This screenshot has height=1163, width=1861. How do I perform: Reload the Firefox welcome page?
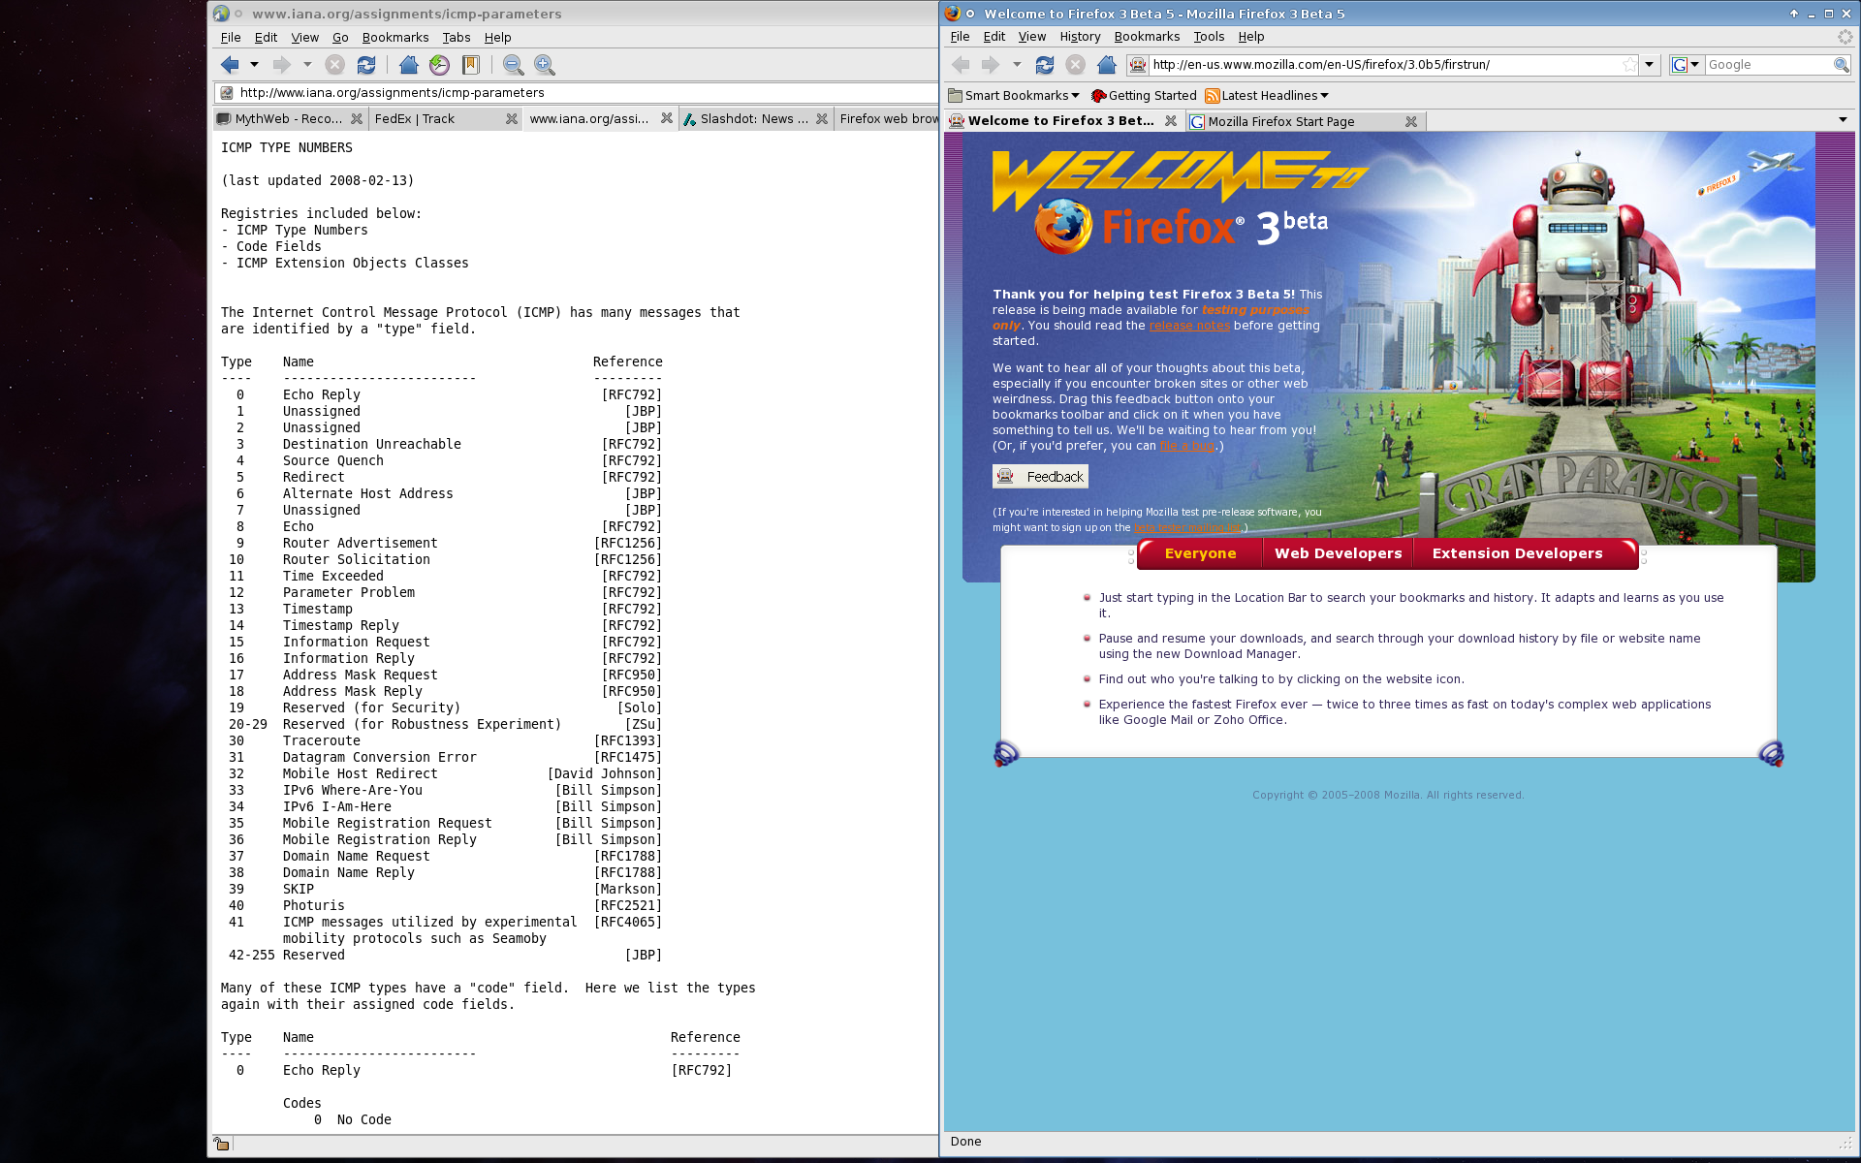(x=1045, y=65)
